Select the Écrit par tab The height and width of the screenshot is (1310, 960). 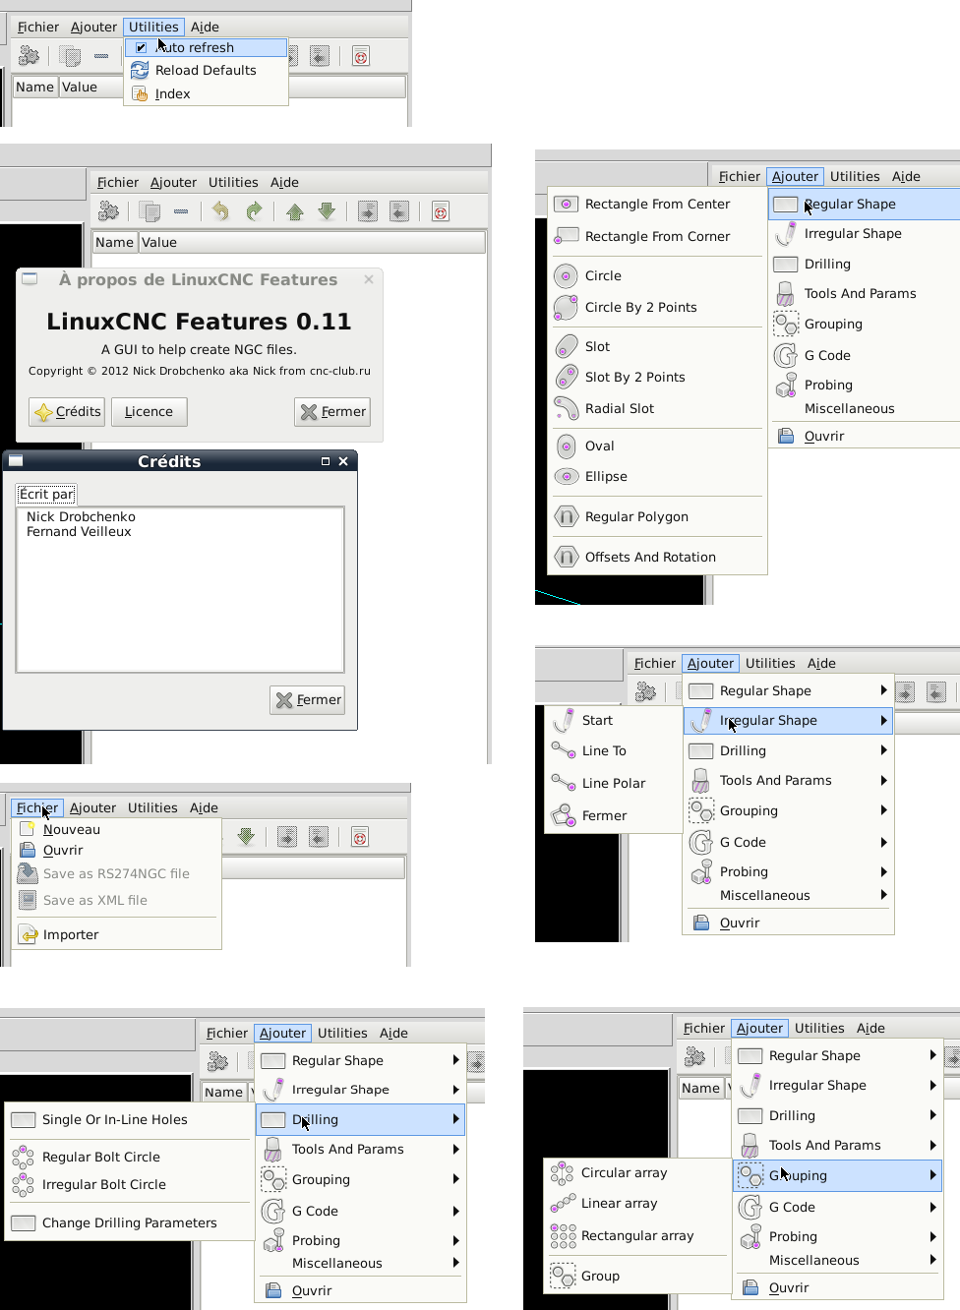[x=46, y=495]
